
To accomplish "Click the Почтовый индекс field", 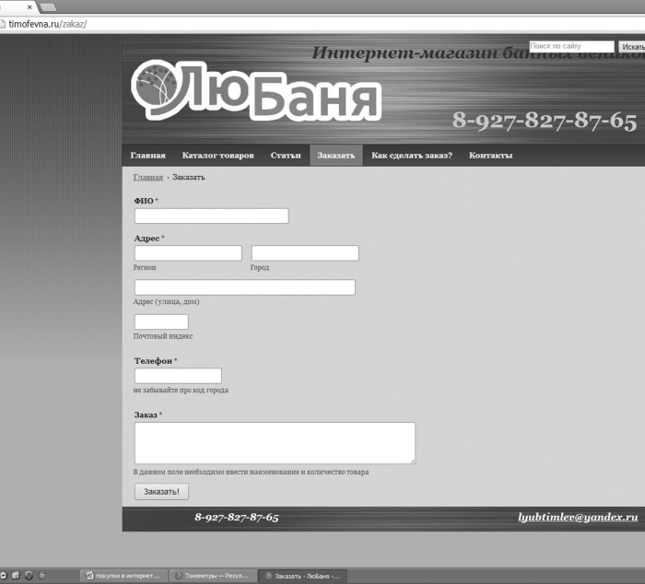I will point(161,321).
